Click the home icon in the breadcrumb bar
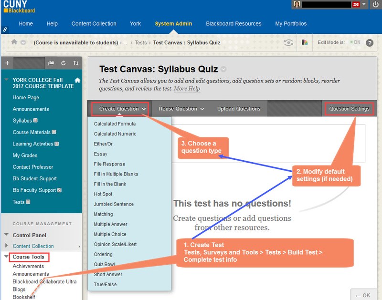382x300 pixels. (14, 42)
